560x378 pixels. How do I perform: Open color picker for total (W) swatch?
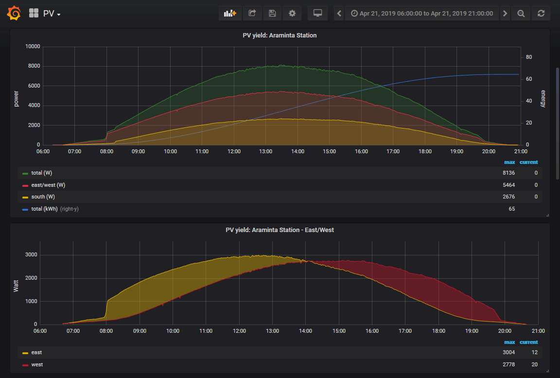tap(25, 173)
